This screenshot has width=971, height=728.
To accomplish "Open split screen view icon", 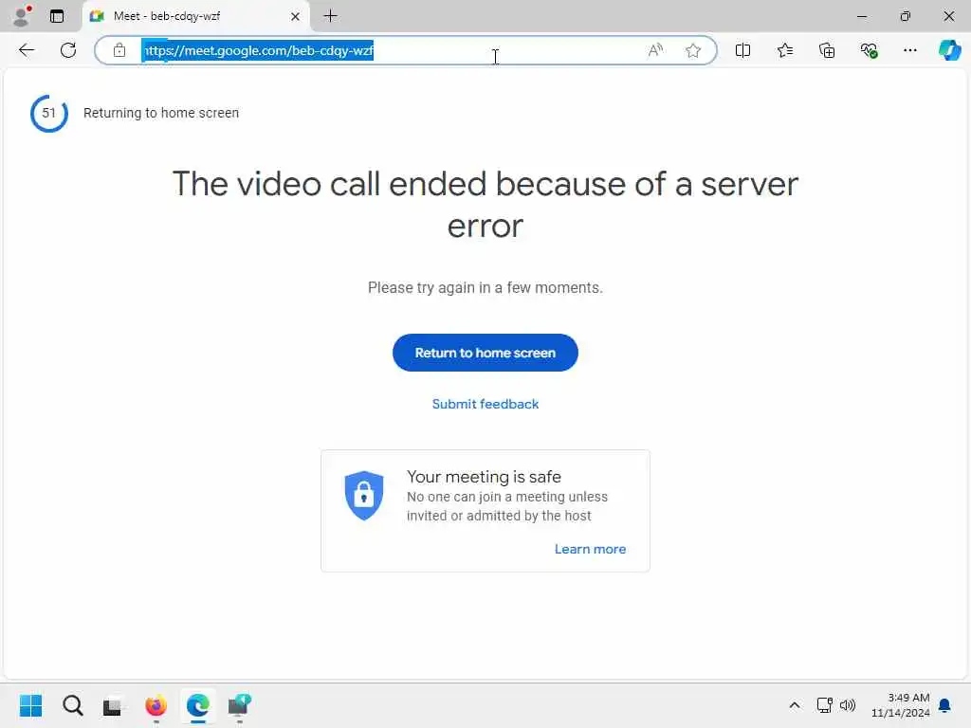I will click(742, 50).
